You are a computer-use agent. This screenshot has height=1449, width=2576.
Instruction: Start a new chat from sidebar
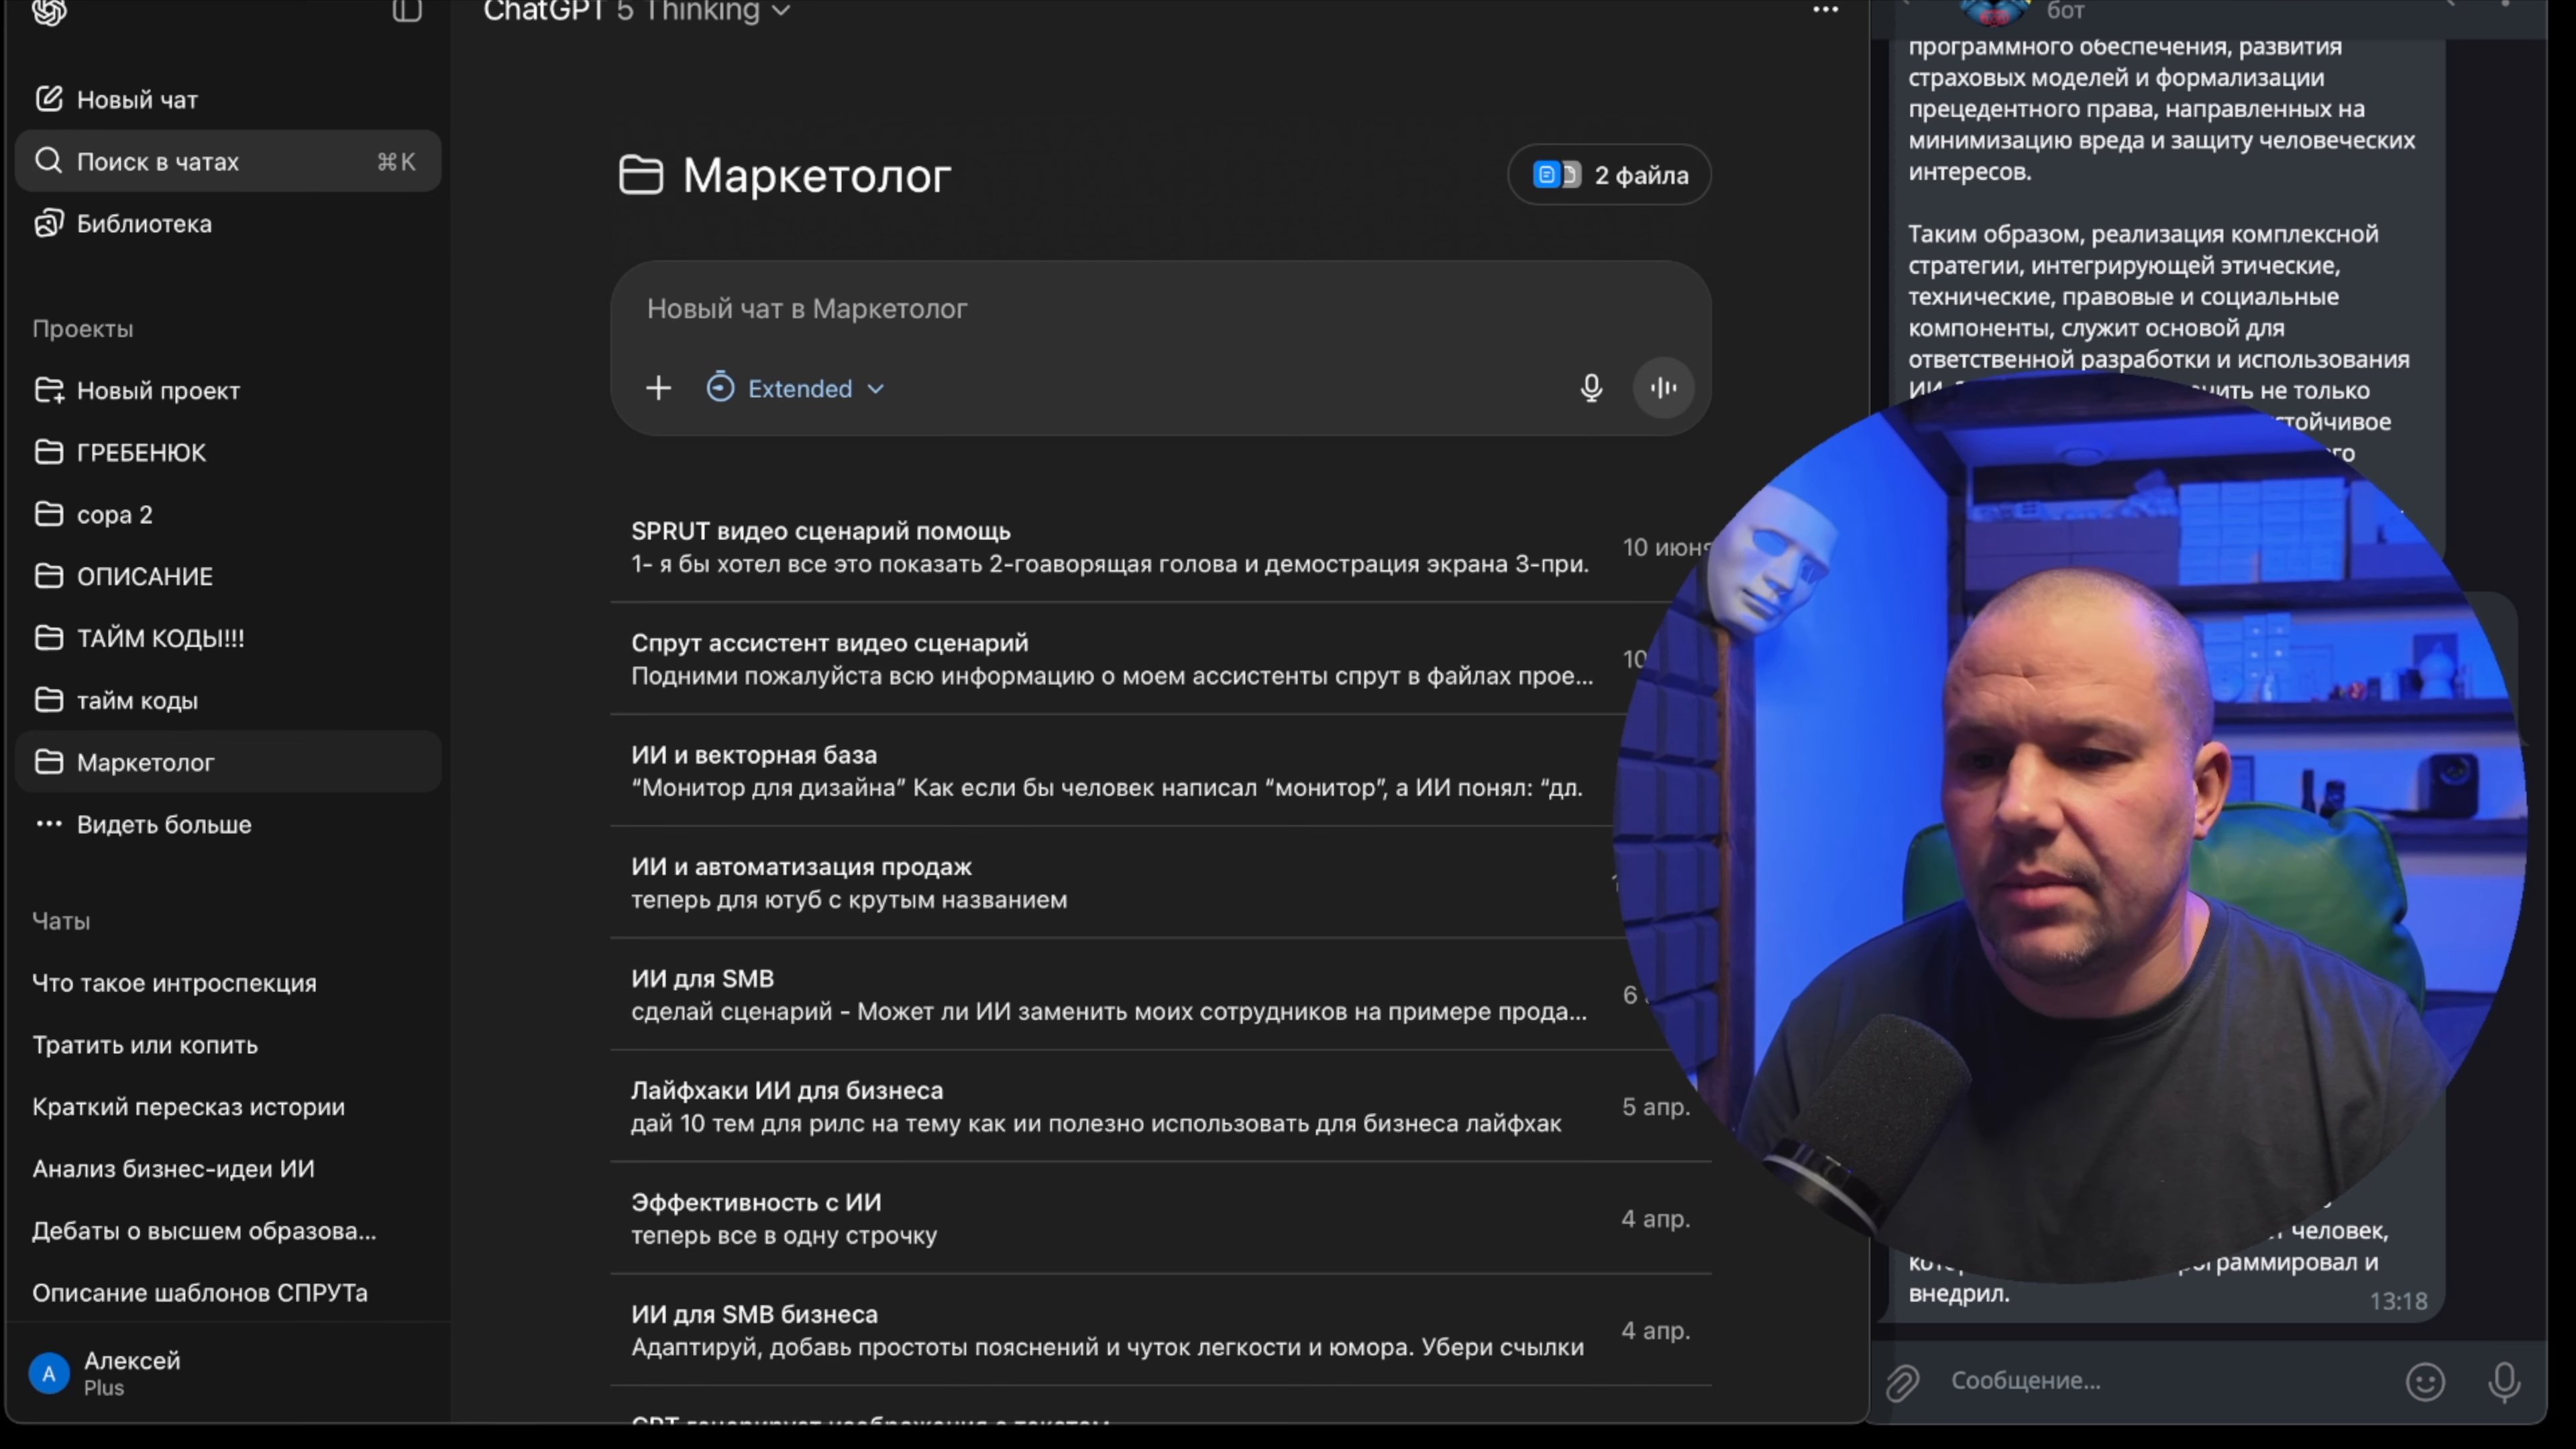[228, 99]
